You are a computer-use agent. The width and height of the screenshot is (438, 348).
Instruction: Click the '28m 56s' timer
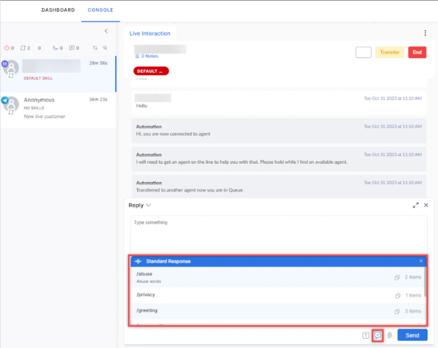tap(98, 63)
